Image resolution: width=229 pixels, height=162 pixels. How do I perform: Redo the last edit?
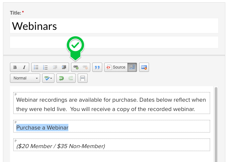(x=71, y=78)
